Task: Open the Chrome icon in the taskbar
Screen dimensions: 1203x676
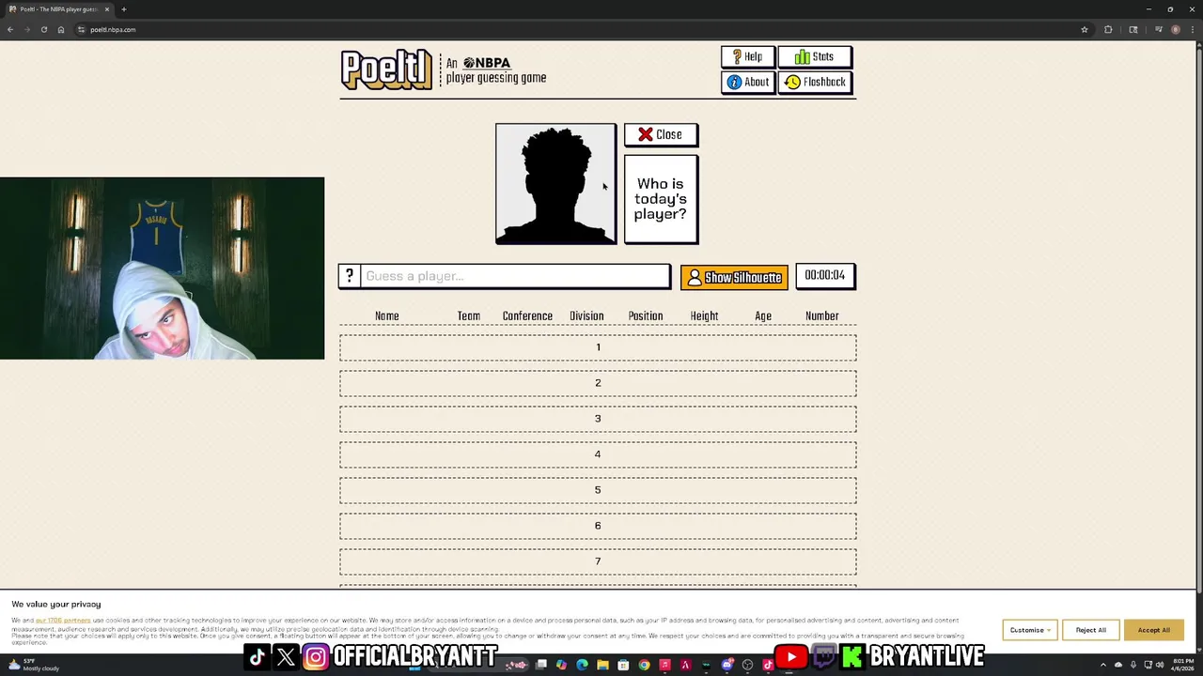Action: coord(644,665)
